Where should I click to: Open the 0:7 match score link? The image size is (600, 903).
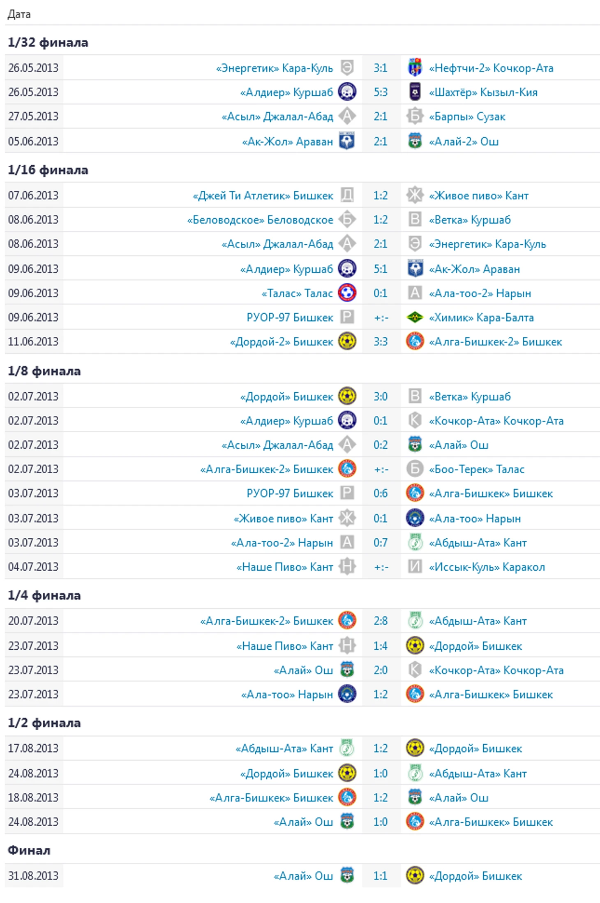[380, 542]
